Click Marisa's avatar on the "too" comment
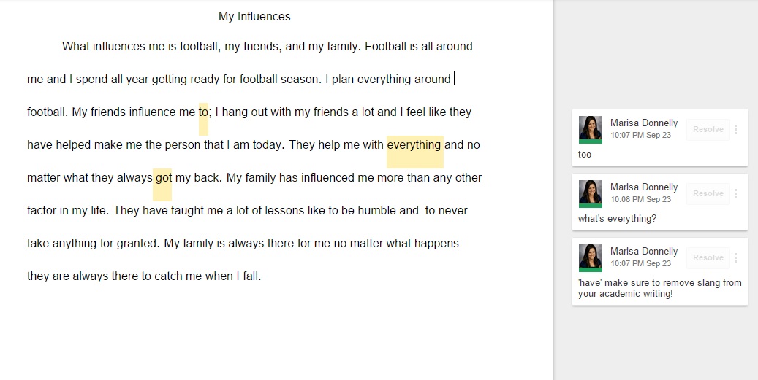This screenshot has width=758, height=380. click(590, 129)
